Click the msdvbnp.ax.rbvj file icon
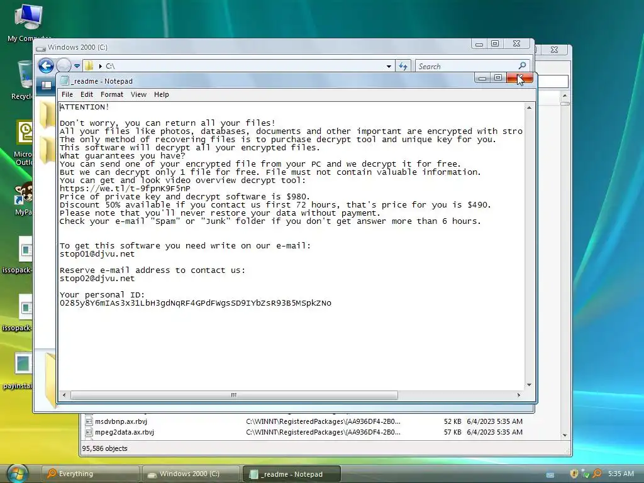The image size is (644, 483). (88, 421)
